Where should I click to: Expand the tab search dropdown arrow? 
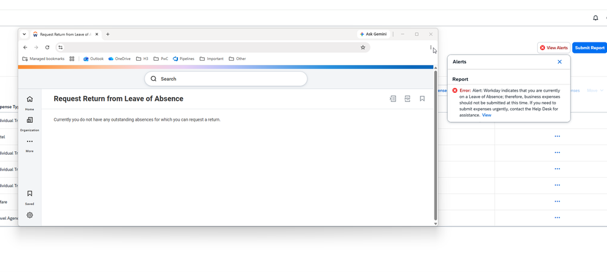pyautogui.click(x=24, y=34)
